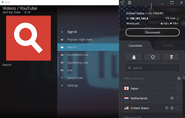This screenshot has height=118, width=185.
Task: Click the folder icon beside Completed Live
Action: 62,55
